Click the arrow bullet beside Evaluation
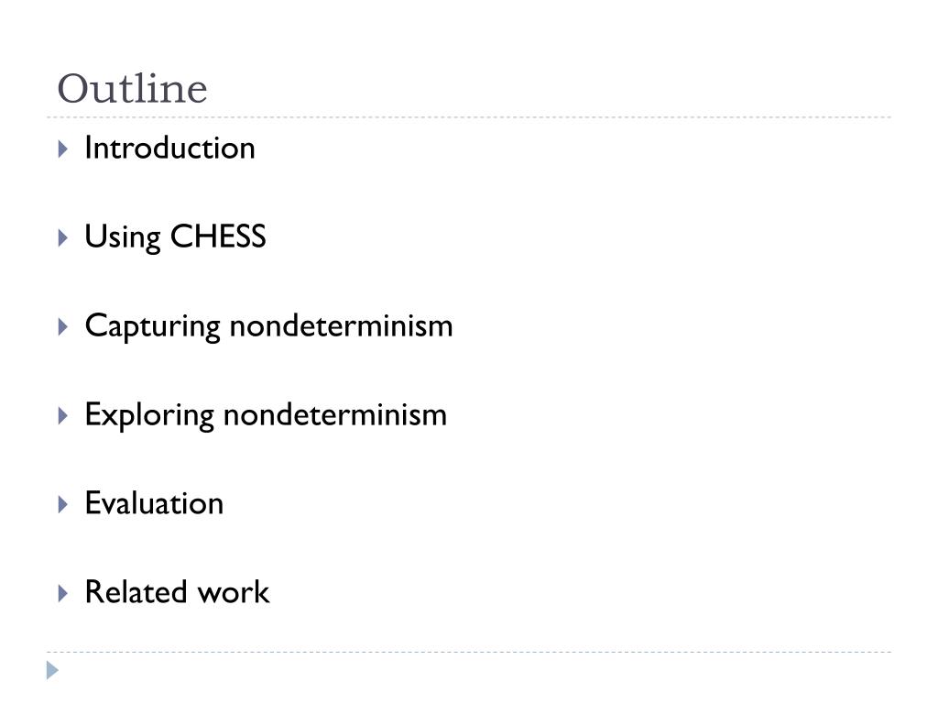The width and height of the screenshot is (938, 704). tap(63, 505)
